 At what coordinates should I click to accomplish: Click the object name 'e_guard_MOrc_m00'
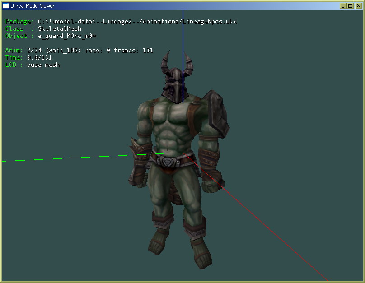point(67,36)
